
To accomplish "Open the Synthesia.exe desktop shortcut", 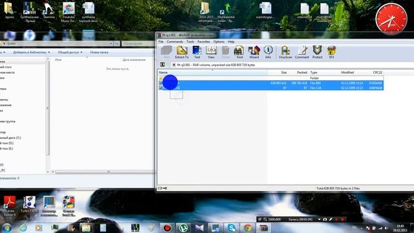I will pos(29,12).
